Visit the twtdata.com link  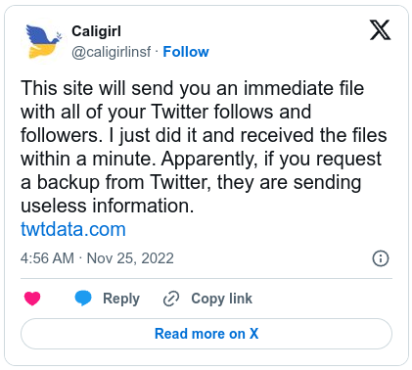pos(73,229)
